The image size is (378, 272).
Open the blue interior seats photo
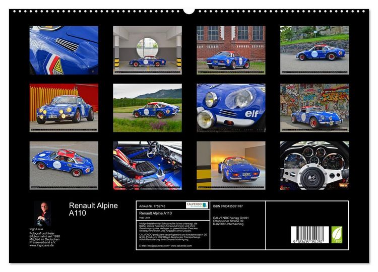pyautogui.click(x=147, y=165)
